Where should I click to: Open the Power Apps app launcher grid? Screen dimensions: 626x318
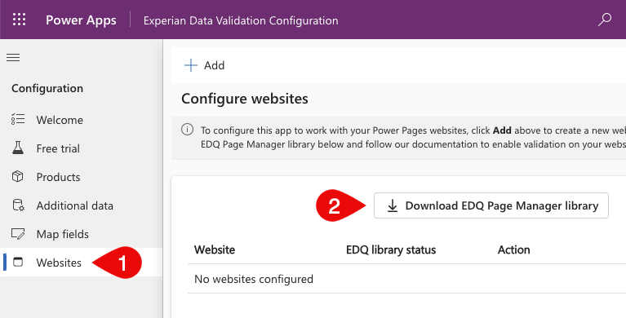pos(19,20)
